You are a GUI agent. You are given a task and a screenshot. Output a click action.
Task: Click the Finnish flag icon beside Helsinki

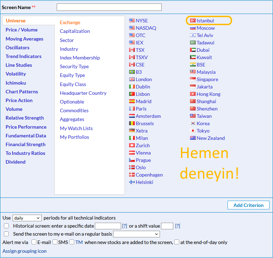tap(132, 182)
